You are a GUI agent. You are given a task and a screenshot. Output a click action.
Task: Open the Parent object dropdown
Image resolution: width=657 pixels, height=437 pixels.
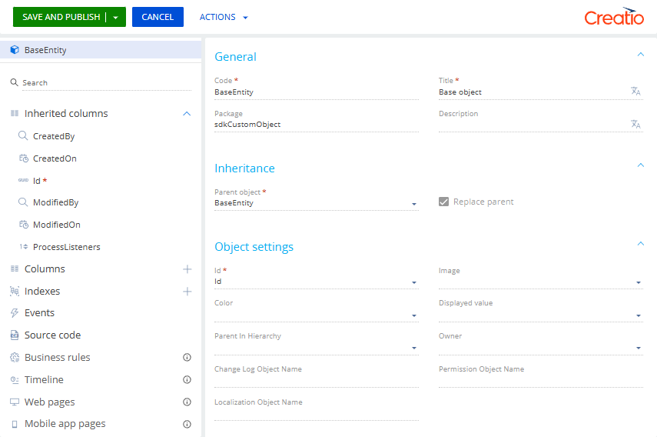(x=414, y=204)
